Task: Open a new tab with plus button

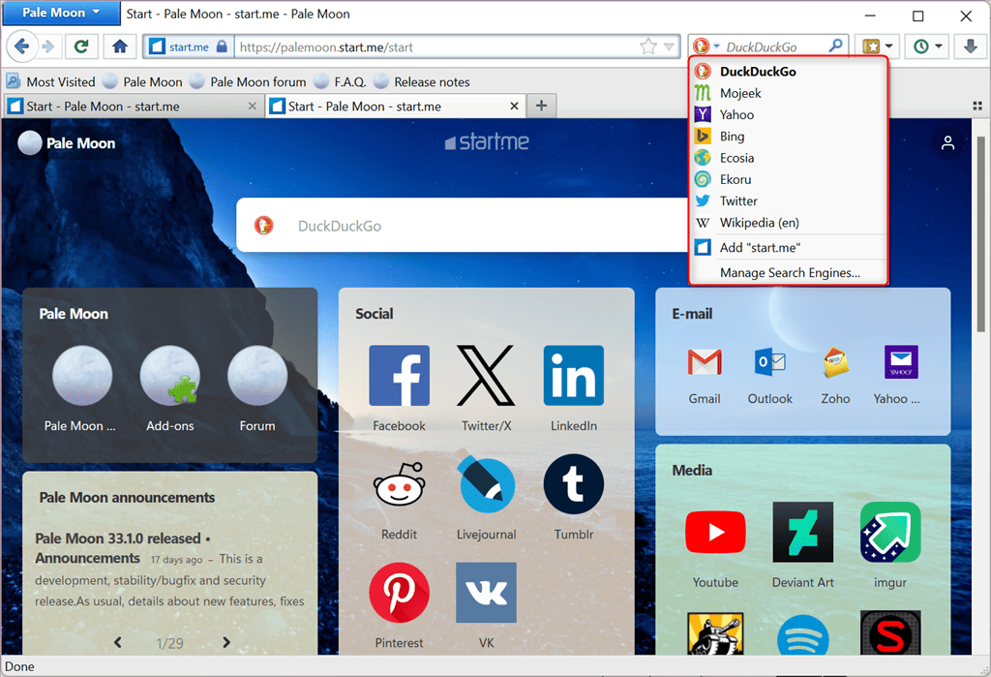Action: tap(541, 106)
